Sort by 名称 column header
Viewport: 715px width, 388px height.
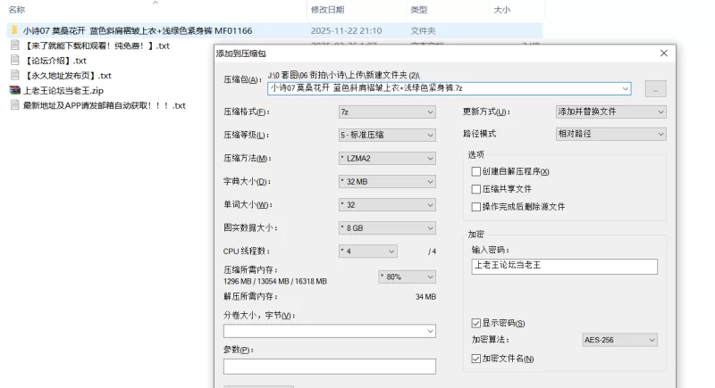17,10
